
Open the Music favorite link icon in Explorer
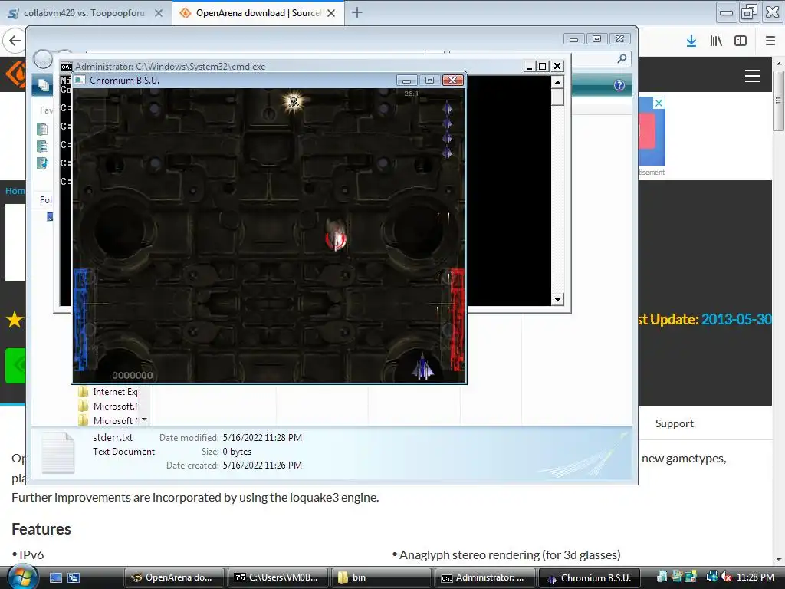pos(43,163)
